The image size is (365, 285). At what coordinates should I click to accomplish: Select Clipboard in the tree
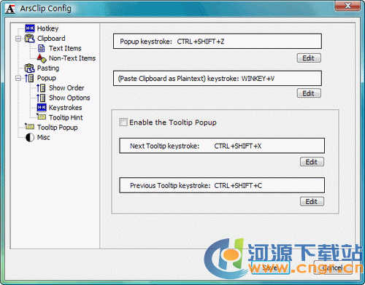[51, 39]
